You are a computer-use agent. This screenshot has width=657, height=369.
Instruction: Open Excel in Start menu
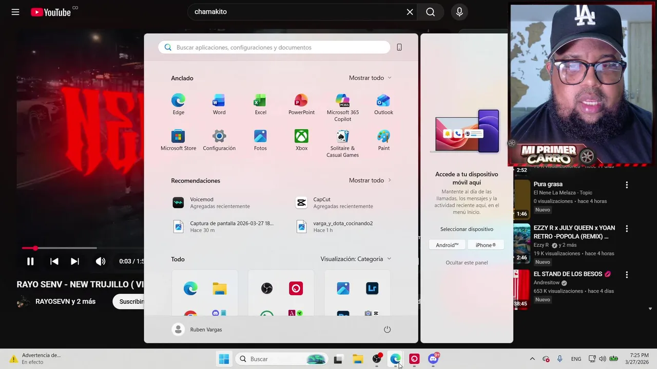click(260, 105)
